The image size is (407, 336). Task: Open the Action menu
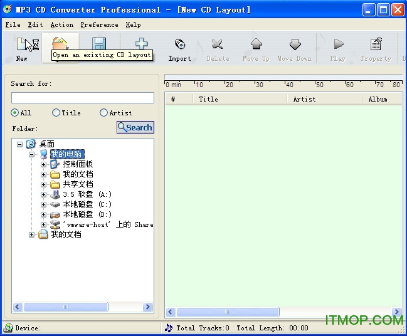click(x=62, y=25)
